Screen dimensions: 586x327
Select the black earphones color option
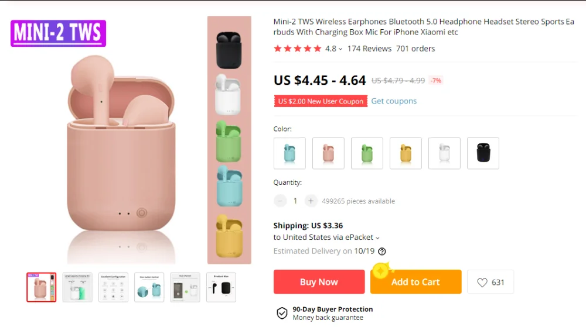[483, 153]
